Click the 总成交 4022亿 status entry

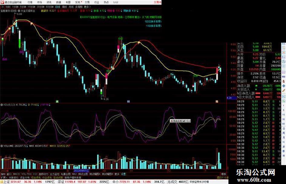[x=178, y=182]
